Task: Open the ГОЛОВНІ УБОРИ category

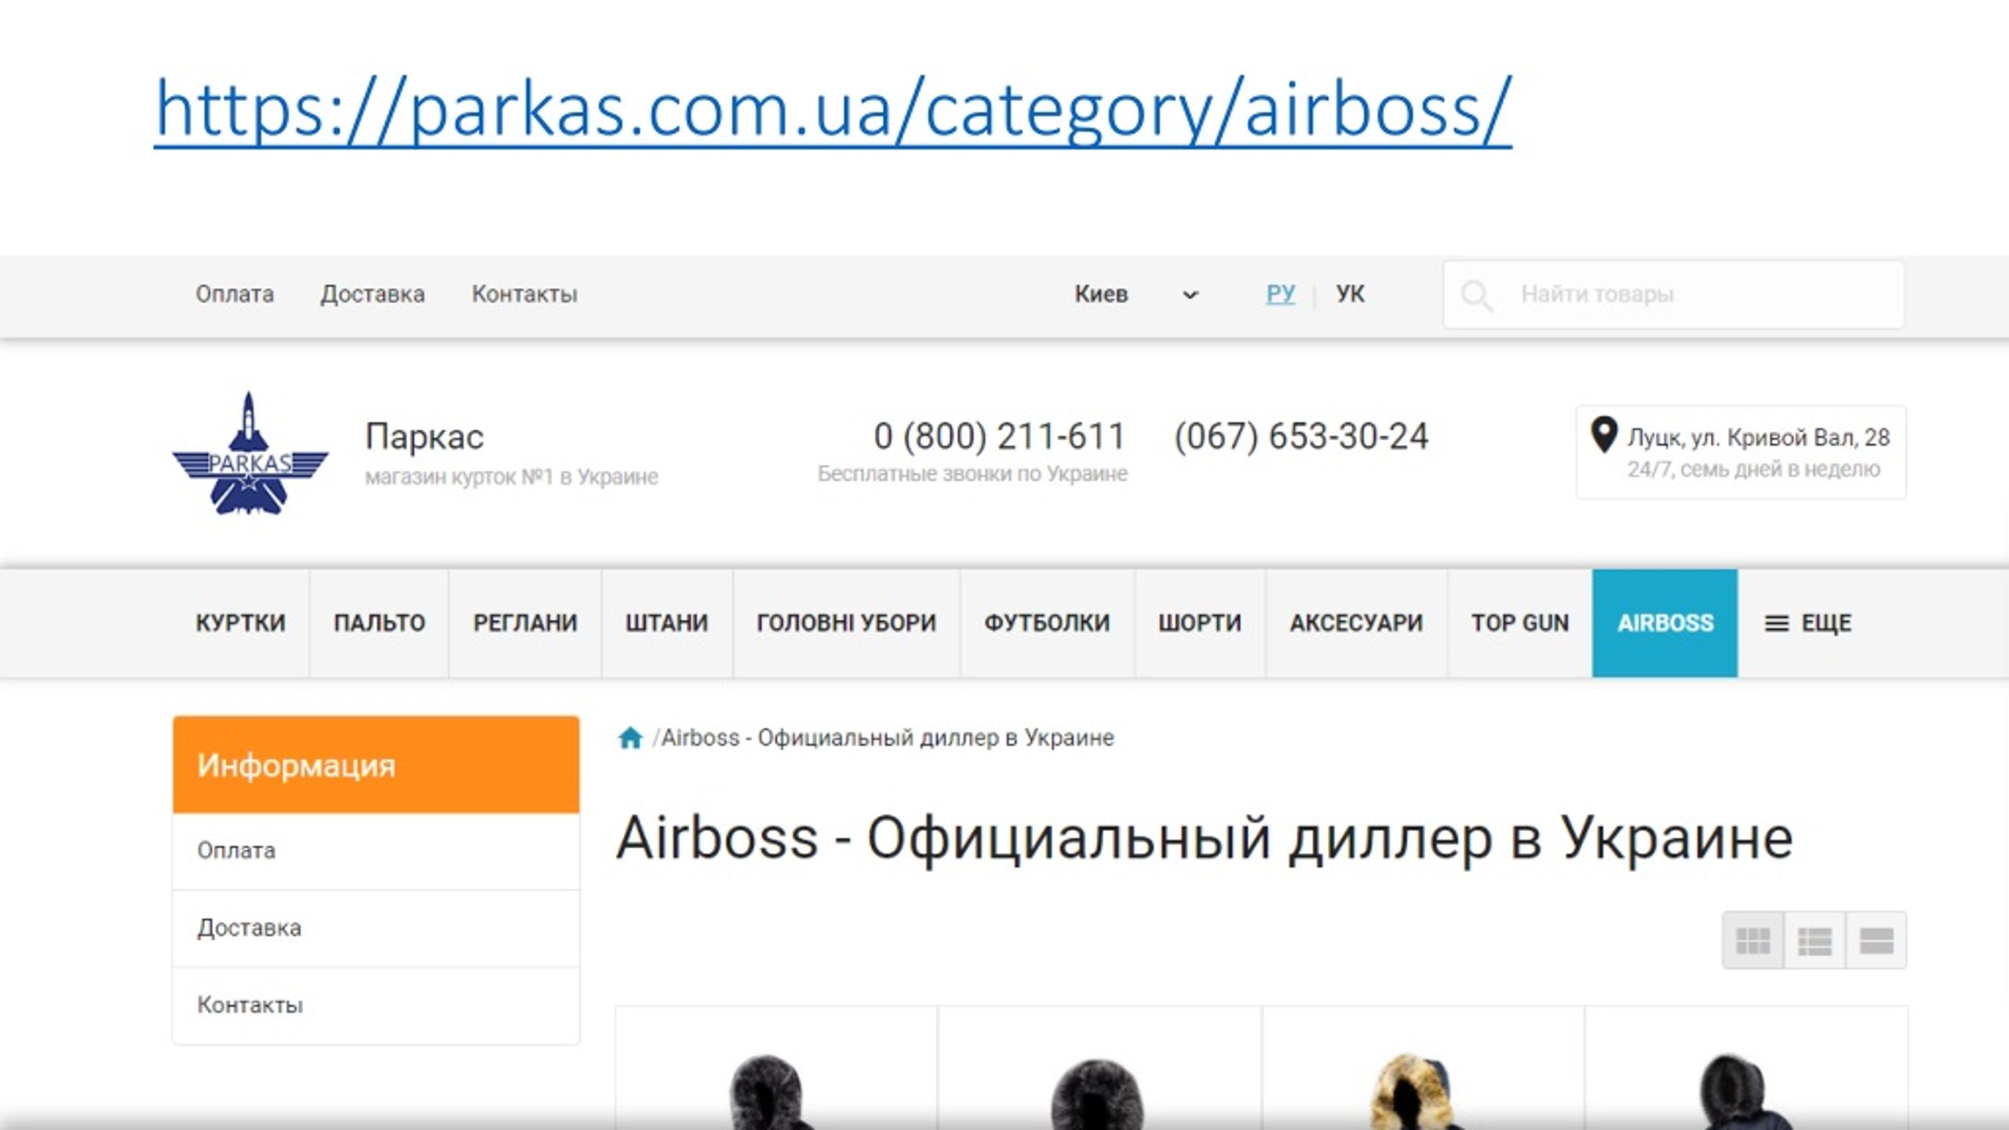Action: 847,623
